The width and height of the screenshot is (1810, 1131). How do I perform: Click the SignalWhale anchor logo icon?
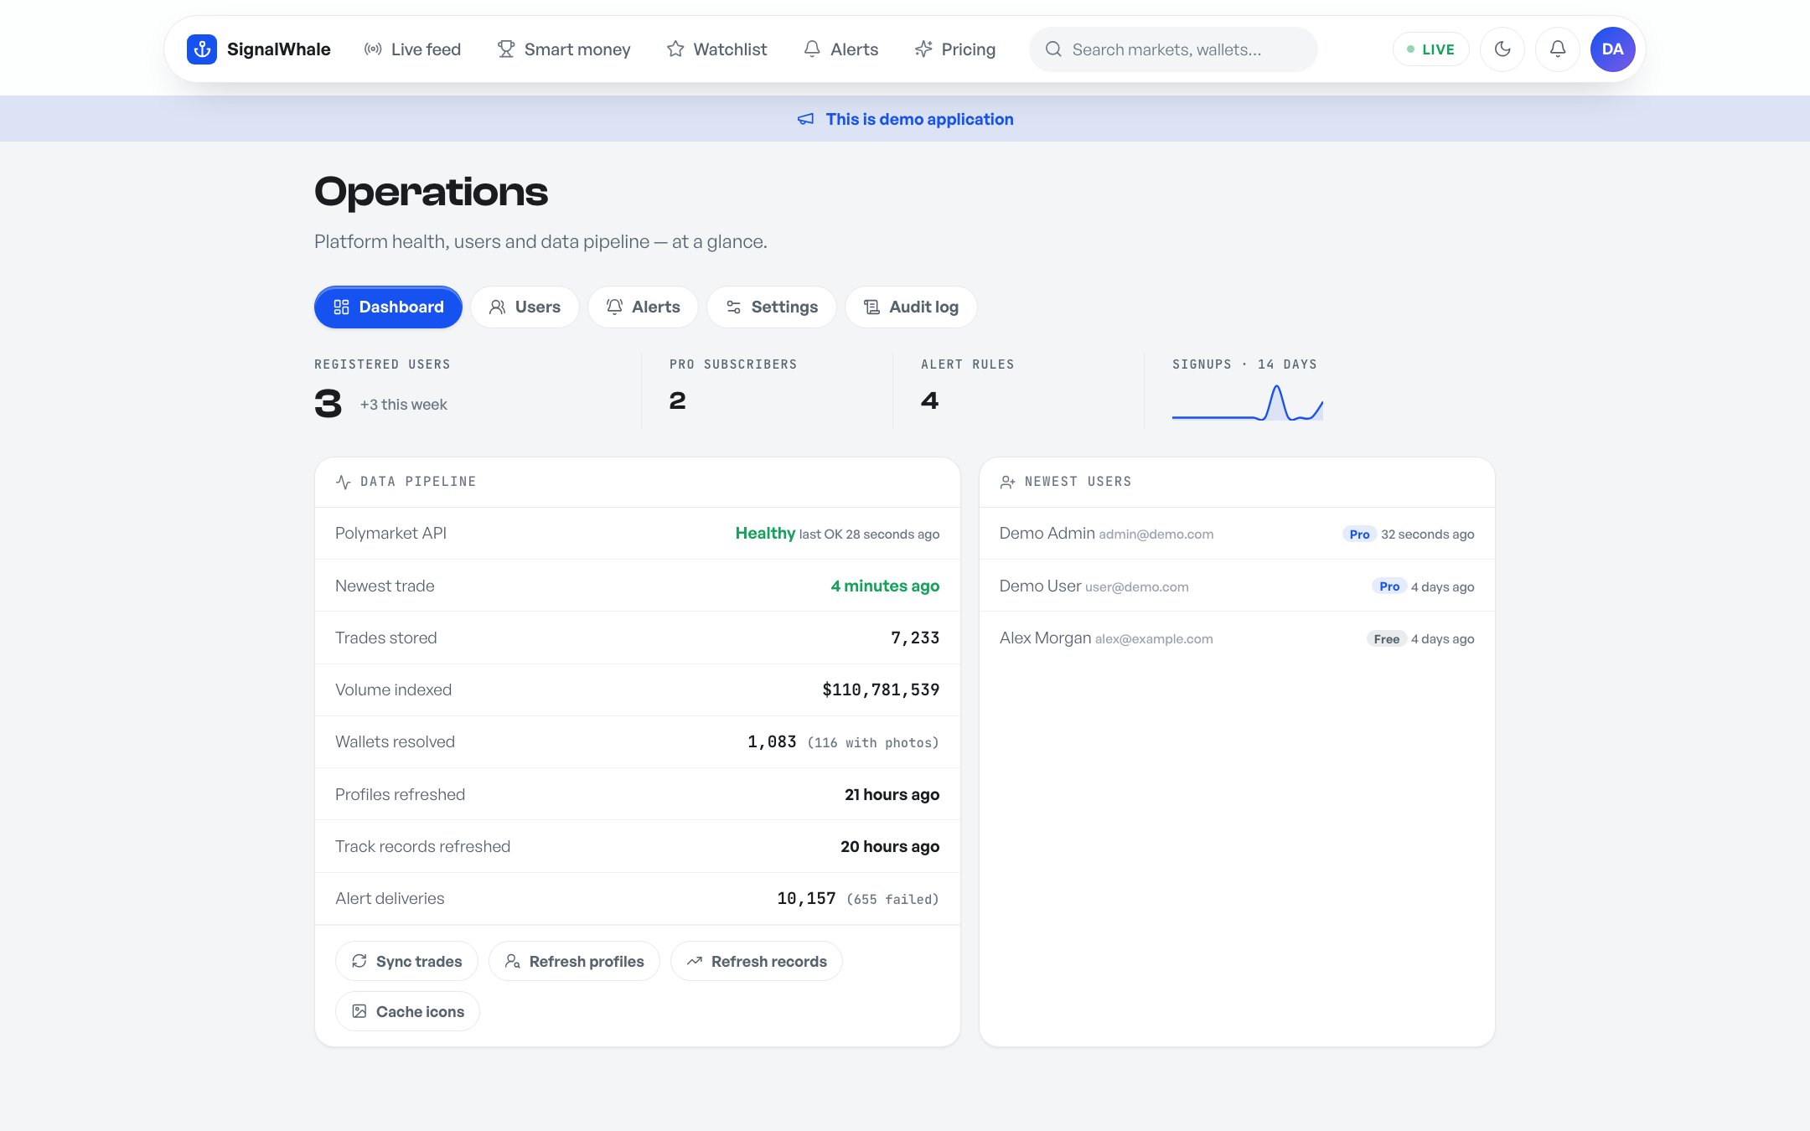[x=202, y=49]
